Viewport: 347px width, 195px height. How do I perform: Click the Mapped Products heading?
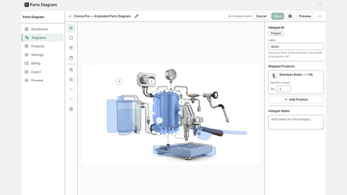click(x=282, y=66)
